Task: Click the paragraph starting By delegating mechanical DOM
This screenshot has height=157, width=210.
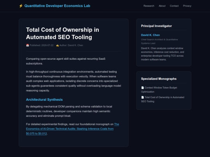Action: [69, 111]
